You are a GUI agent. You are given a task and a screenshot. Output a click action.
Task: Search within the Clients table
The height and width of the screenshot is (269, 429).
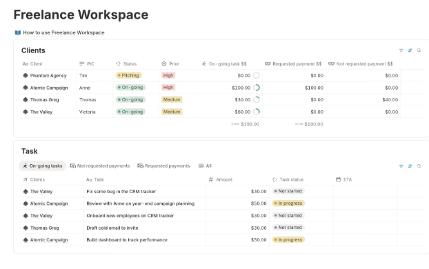point(419,50)
